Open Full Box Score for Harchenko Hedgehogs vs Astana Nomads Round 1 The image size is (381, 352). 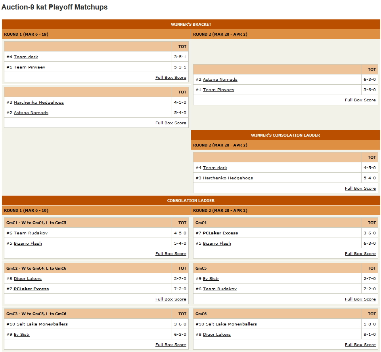click(x=171, y=123)
